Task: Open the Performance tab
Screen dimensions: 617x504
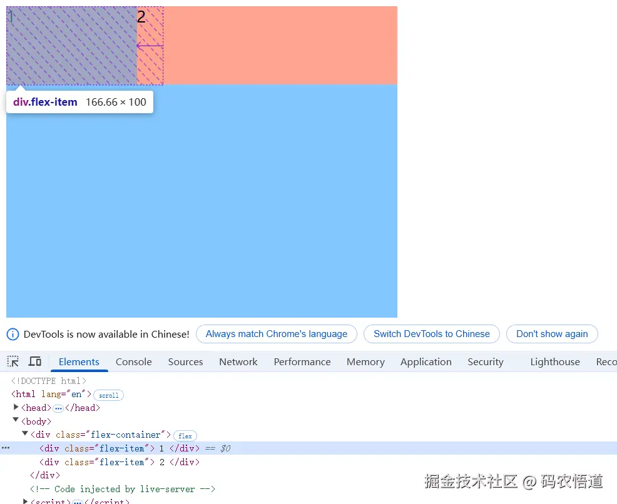Action: [x=302, y=361]
